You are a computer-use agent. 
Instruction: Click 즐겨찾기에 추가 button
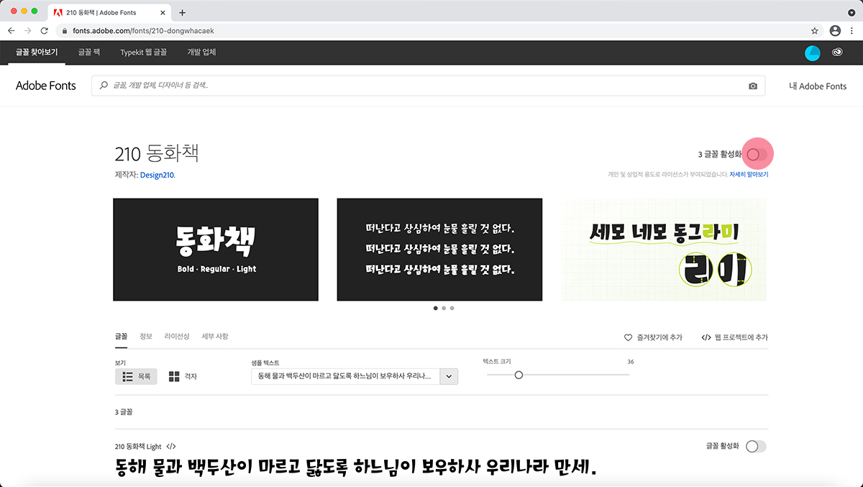pos(653,337)
